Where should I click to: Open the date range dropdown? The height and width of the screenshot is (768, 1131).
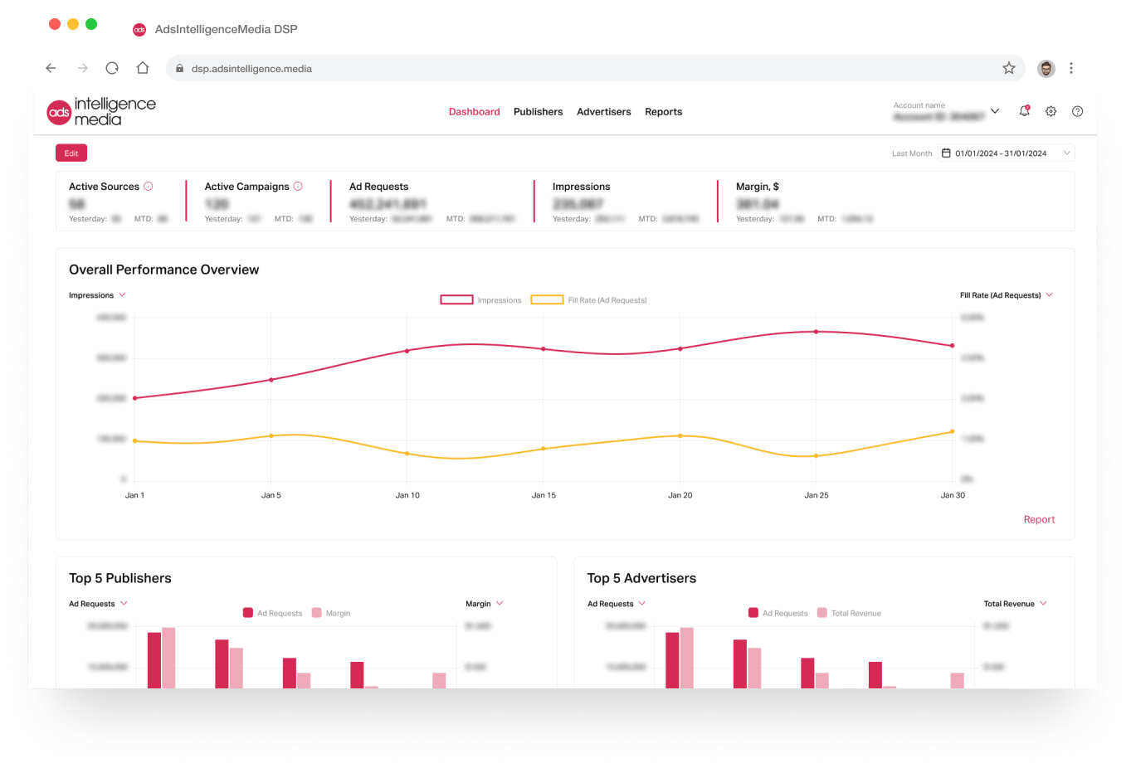click(1006, 153)
